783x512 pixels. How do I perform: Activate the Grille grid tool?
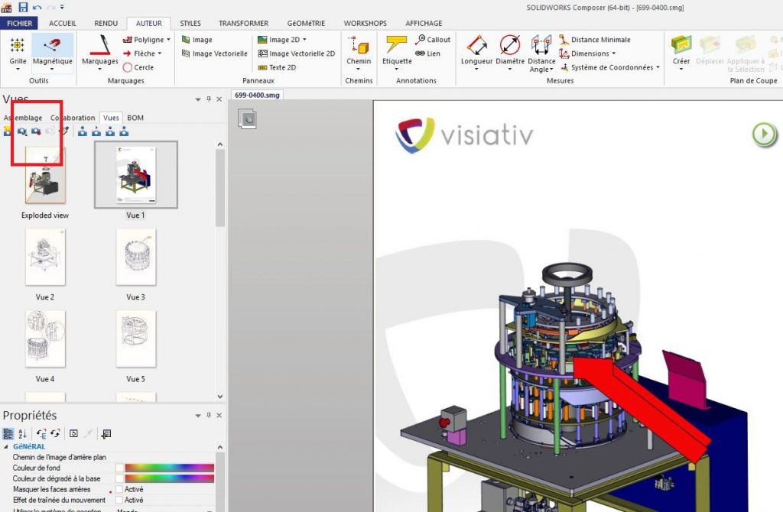[18, 53]
